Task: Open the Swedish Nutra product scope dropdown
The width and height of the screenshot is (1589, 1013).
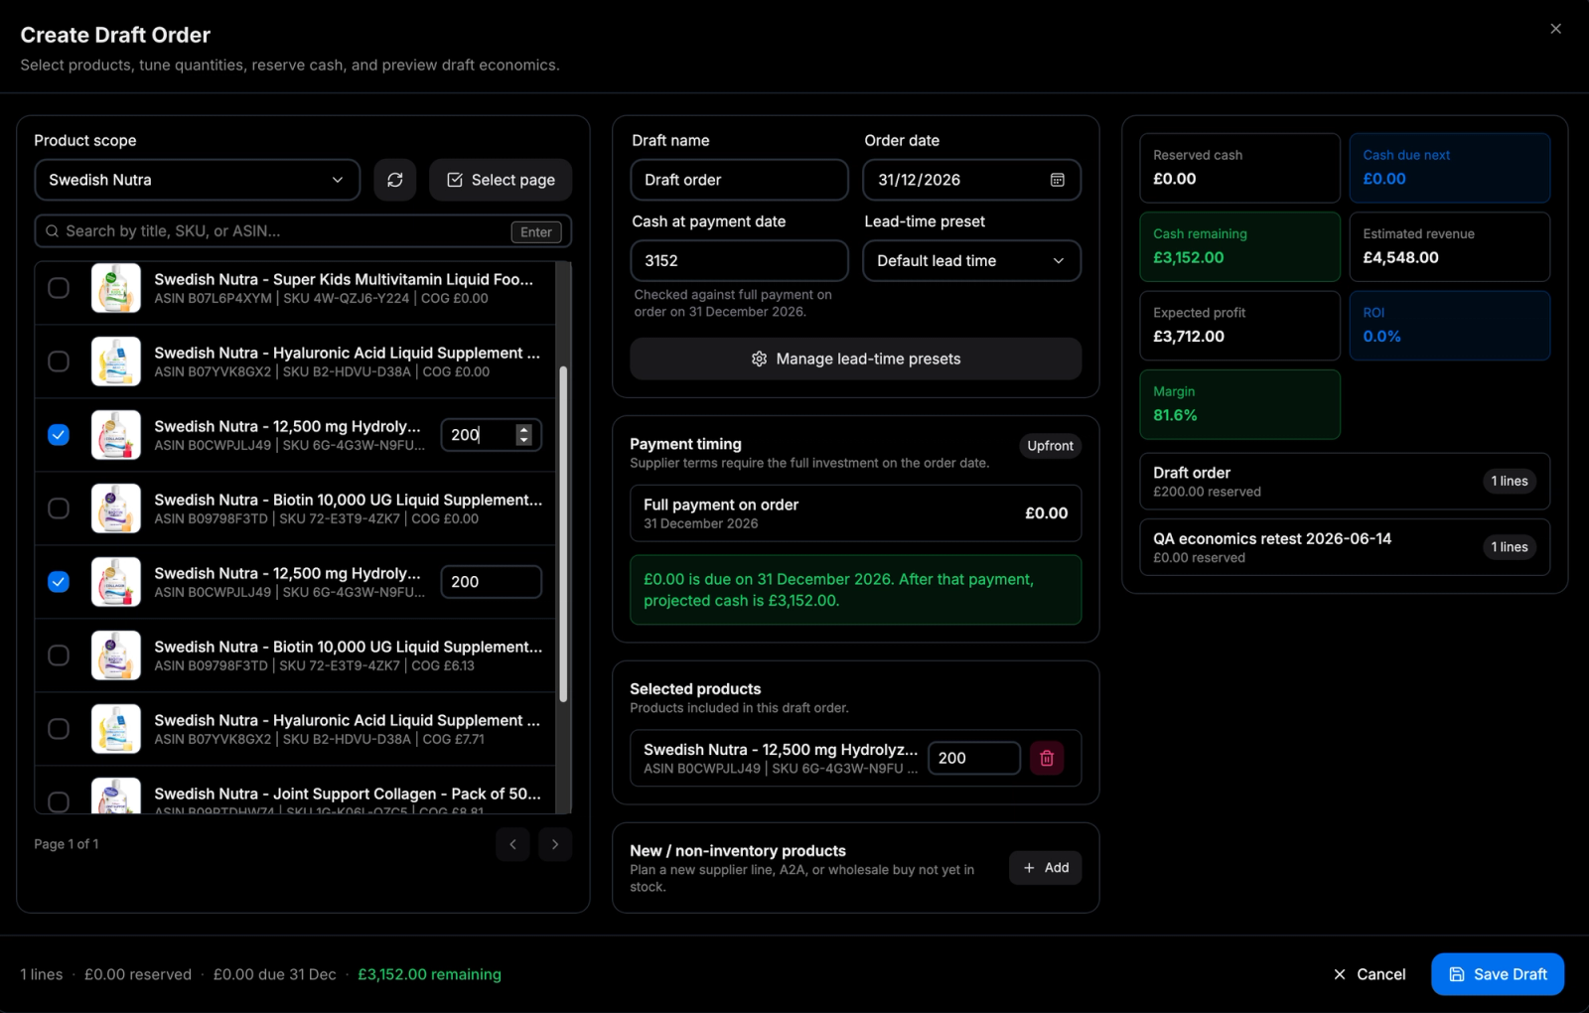Action: (x=197, y=180)
